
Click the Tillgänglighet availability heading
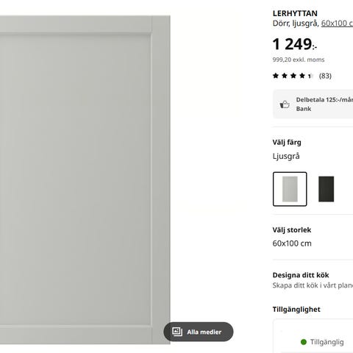[296, 310]
